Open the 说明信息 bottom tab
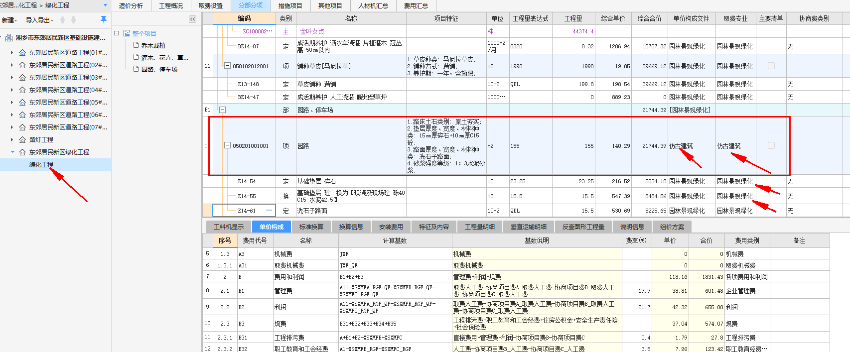850x352 pixels. 632,227
